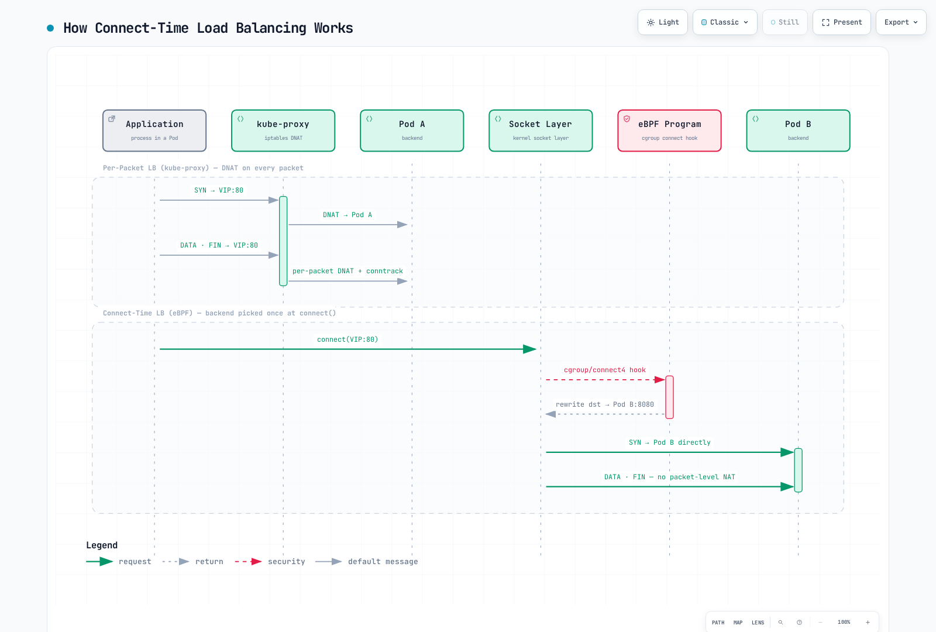This screenshot has height=632, width=936.
Task: Click the 'cgroup/connect4 hook' message label
Action: click(605, 370)
